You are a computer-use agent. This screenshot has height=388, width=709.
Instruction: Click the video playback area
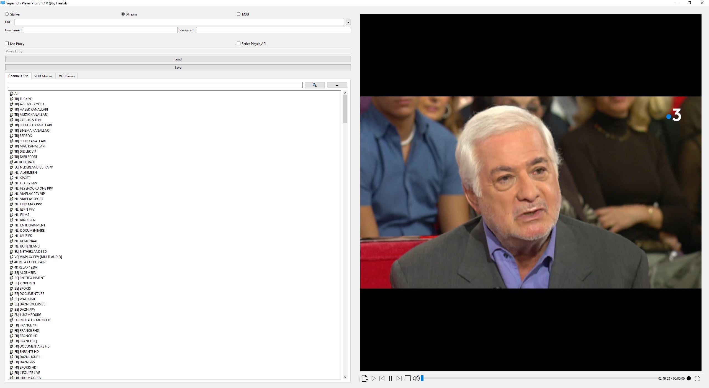531,192
